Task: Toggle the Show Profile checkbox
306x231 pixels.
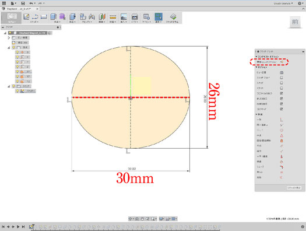Action: [282, 93]
